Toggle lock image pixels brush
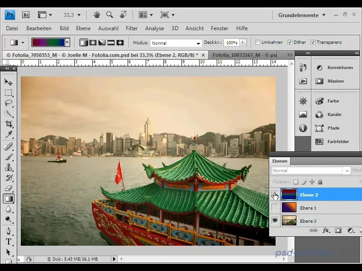362x271 pixels. 304,182
